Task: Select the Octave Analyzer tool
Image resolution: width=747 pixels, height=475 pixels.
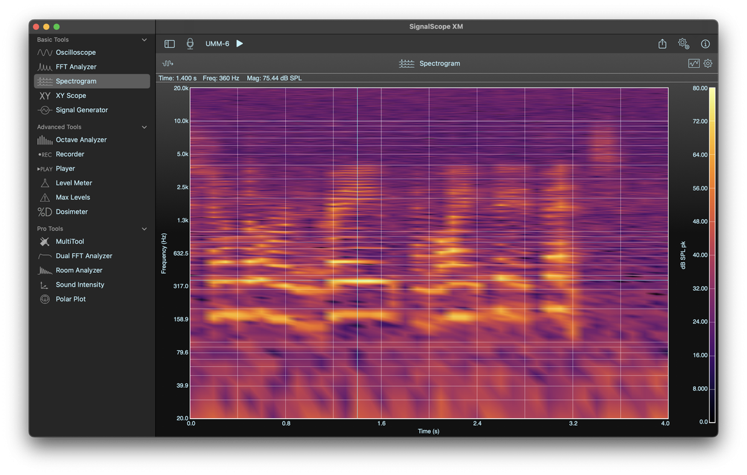Action: [81, 140]
